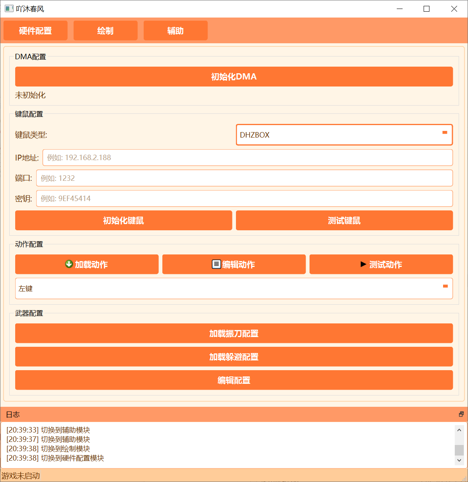Expand the 左键 action dropdown
The image size is (468, 482).
pyautogui.click(x=234, y=288)
